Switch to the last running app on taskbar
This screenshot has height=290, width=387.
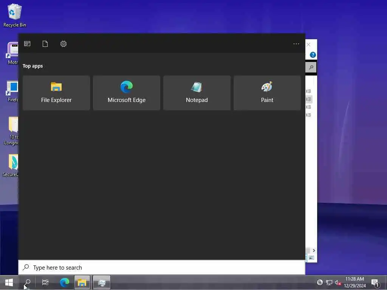pos(101,282)
